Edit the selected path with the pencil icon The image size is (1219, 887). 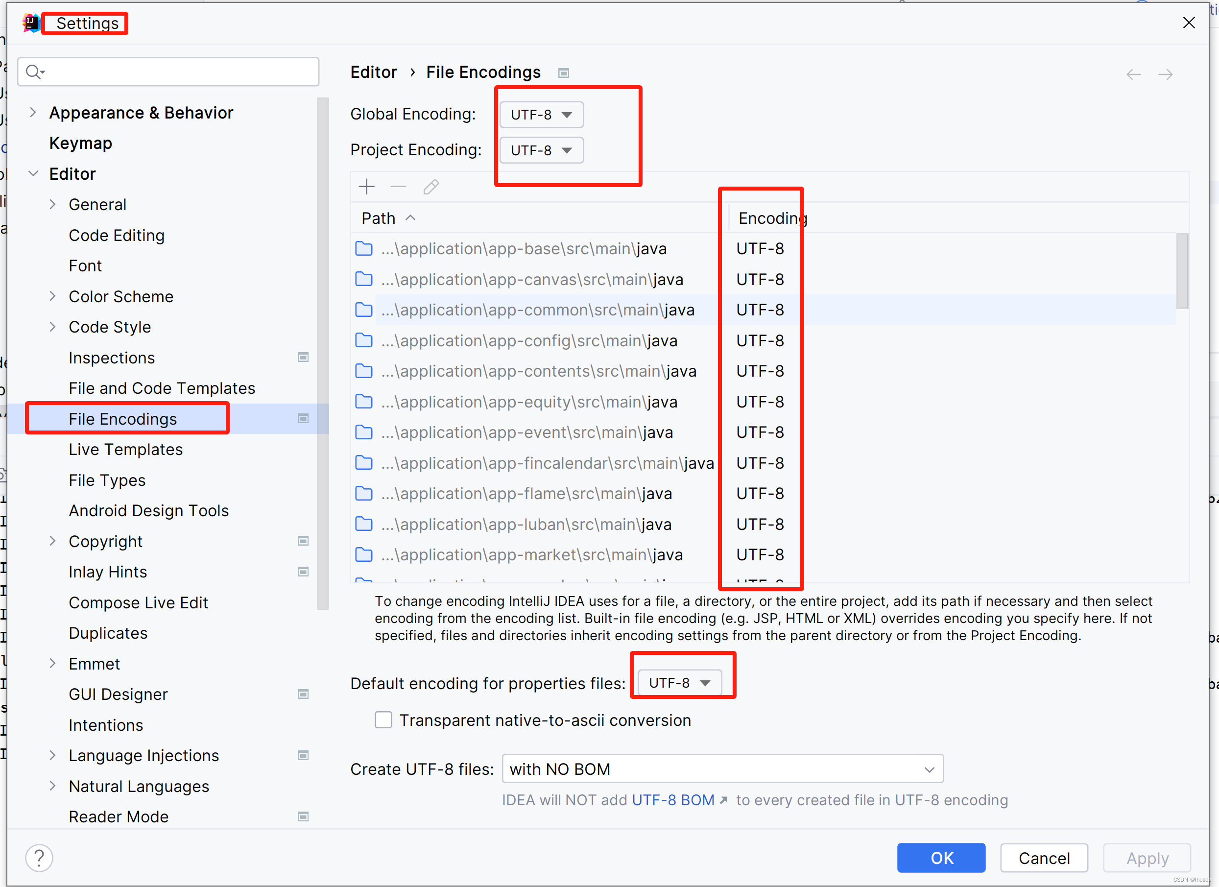[x=430, y=187]
